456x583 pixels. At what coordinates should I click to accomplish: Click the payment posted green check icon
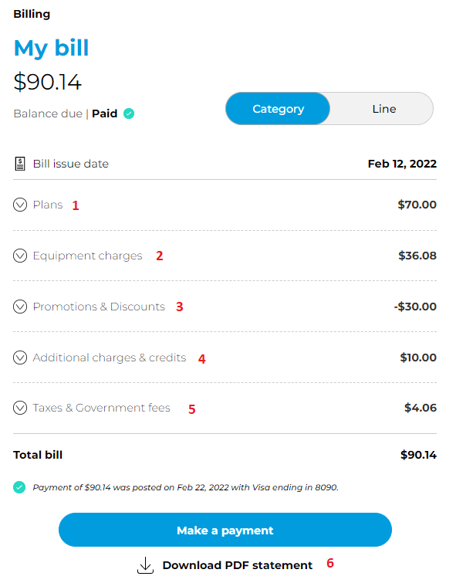pyautogui.click(x=19, y=487)
